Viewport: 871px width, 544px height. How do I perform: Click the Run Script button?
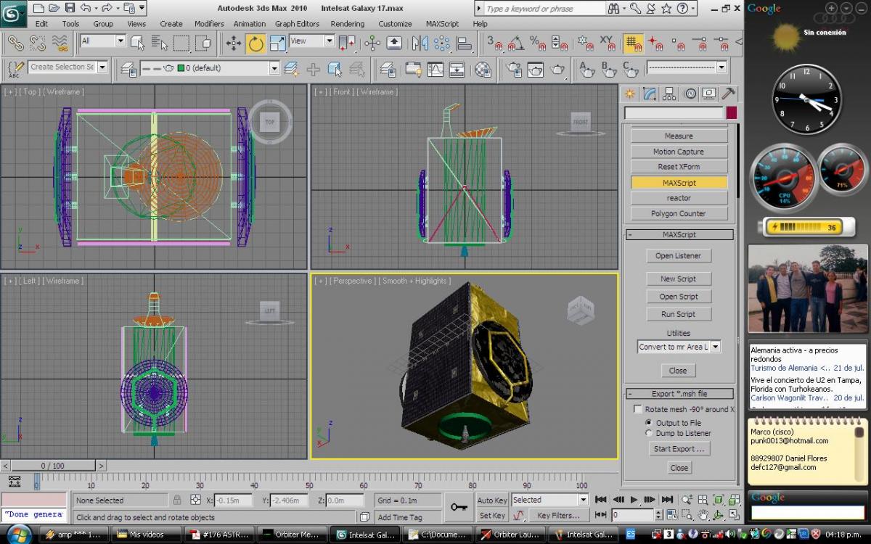[679, 314]
